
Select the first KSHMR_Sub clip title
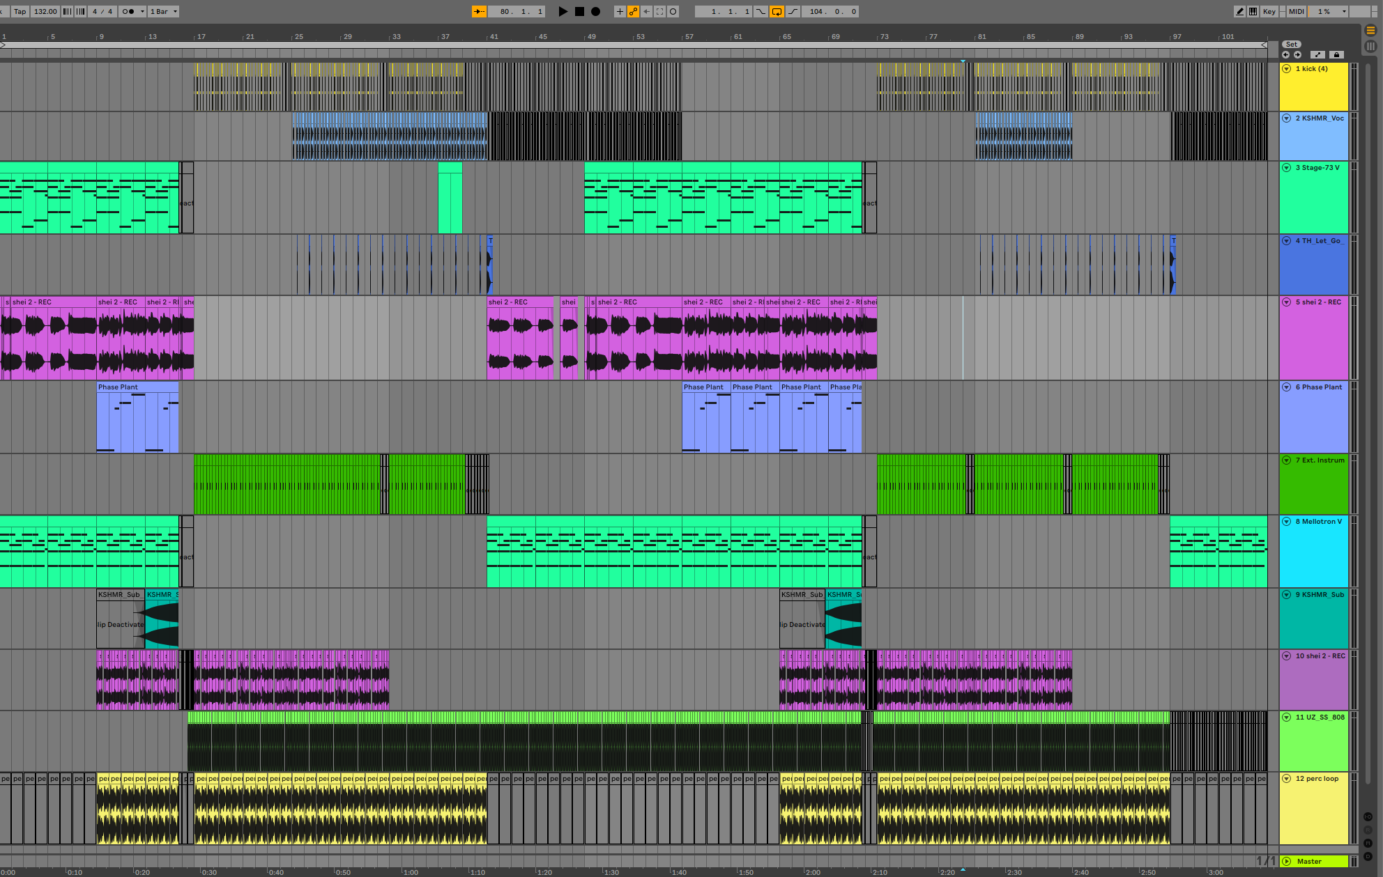click(x=119, y=595)
